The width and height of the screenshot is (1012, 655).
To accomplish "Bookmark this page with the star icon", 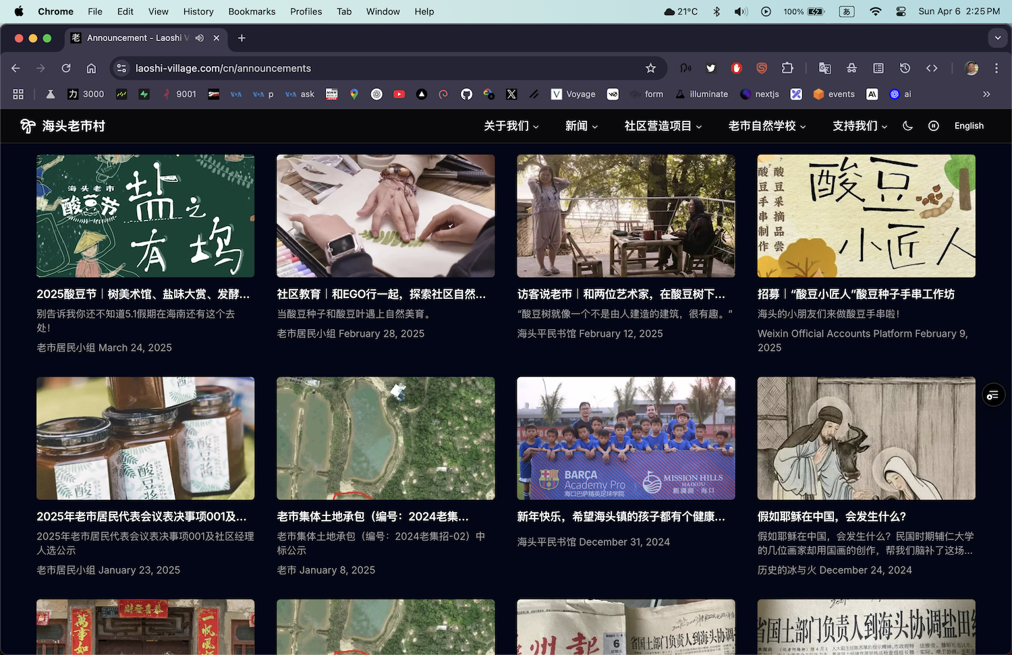I will tap(650, 68).
